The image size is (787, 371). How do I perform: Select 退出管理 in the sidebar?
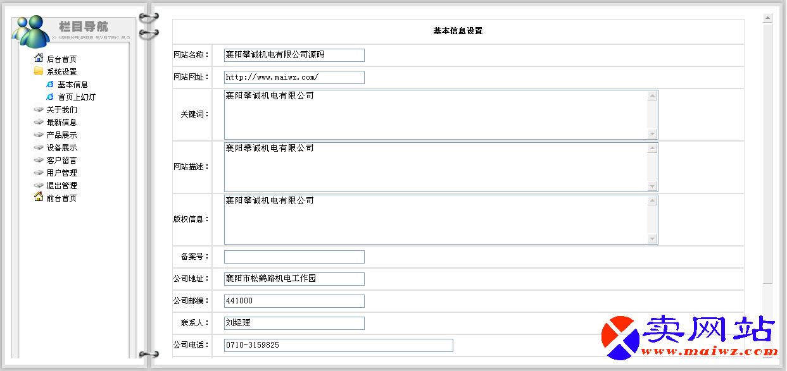point(61,185)
